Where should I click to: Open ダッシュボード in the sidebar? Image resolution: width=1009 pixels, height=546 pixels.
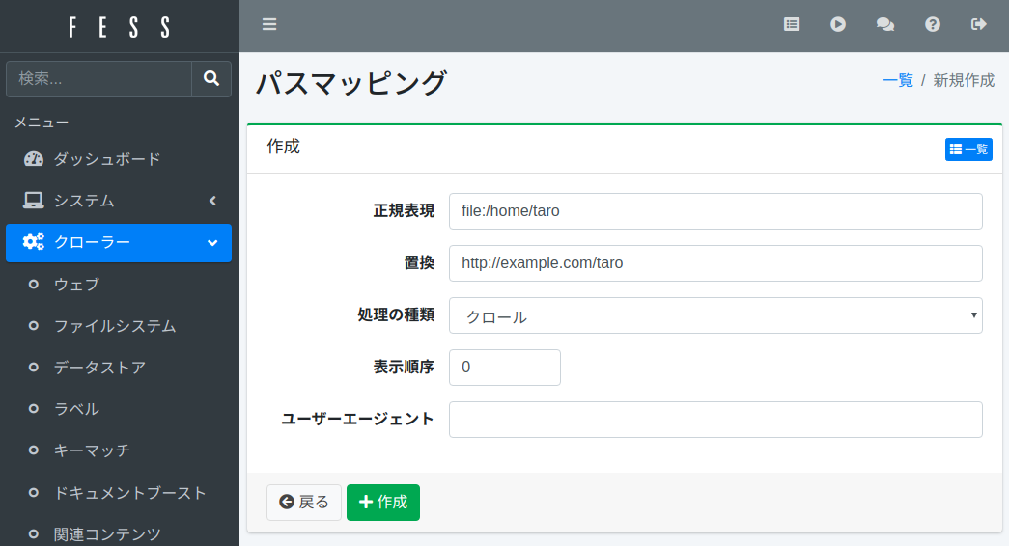[106, 159]
